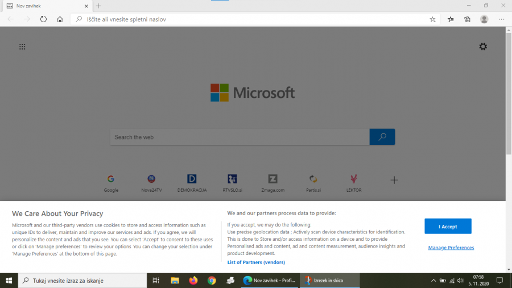Add a new quick link site
This screenshot has height=288, width=512.
click(394, 180)
